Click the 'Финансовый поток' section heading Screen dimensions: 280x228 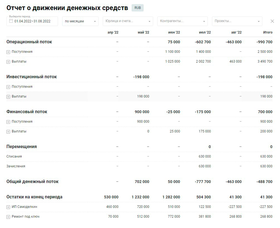[27, 112]
